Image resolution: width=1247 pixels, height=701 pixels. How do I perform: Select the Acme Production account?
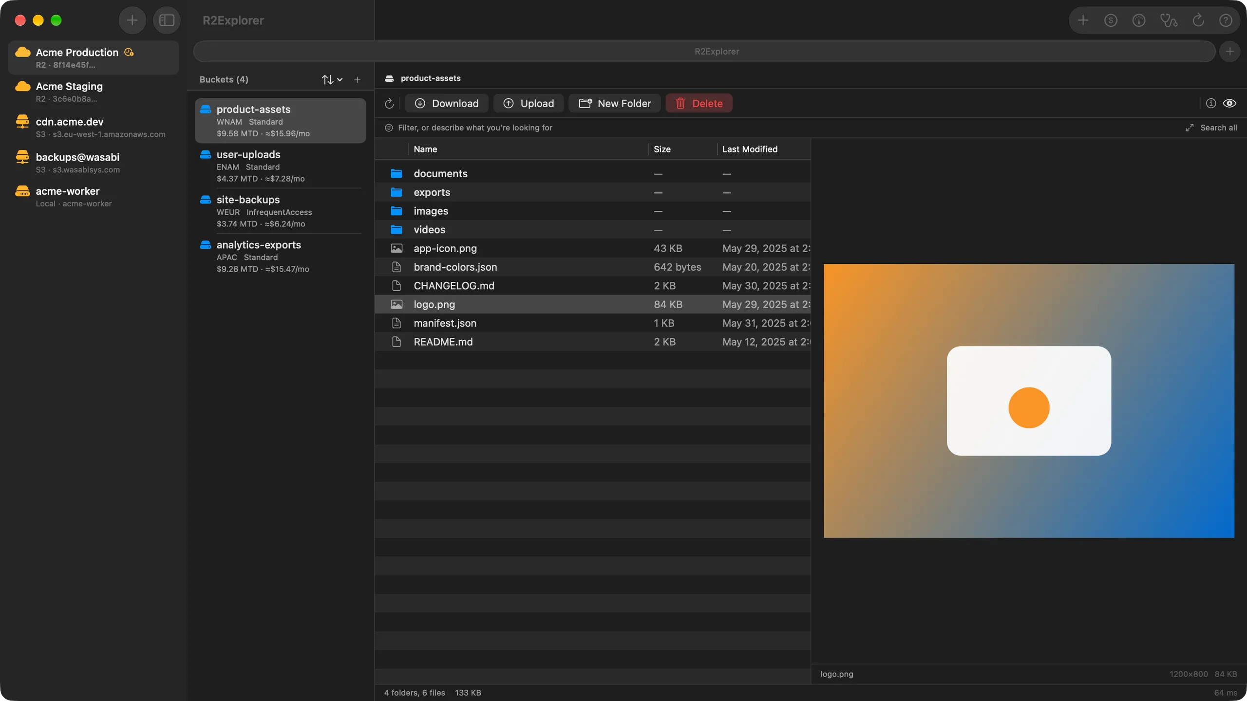94,57
